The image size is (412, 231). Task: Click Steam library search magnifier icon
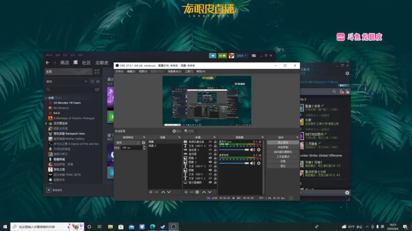[x=48, y=89]
